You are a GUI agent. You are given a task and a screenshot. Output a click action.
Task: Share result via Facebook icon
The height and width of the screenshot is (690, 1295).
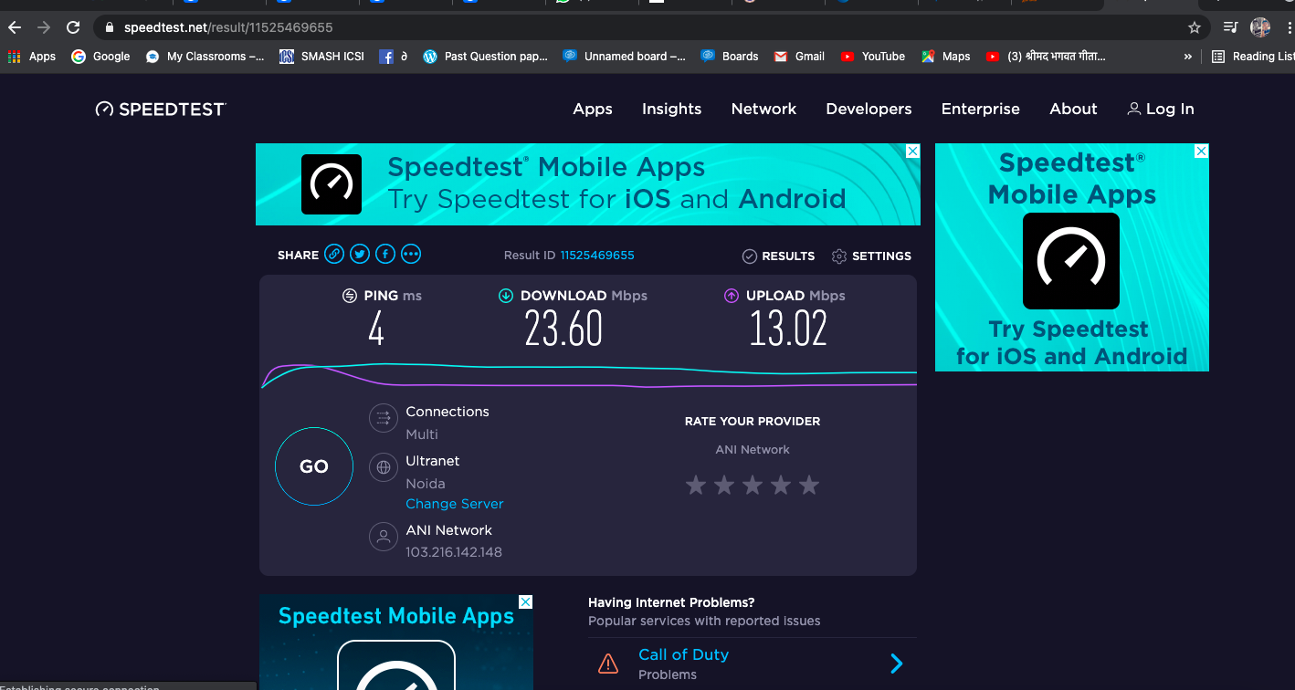[385, 255]
